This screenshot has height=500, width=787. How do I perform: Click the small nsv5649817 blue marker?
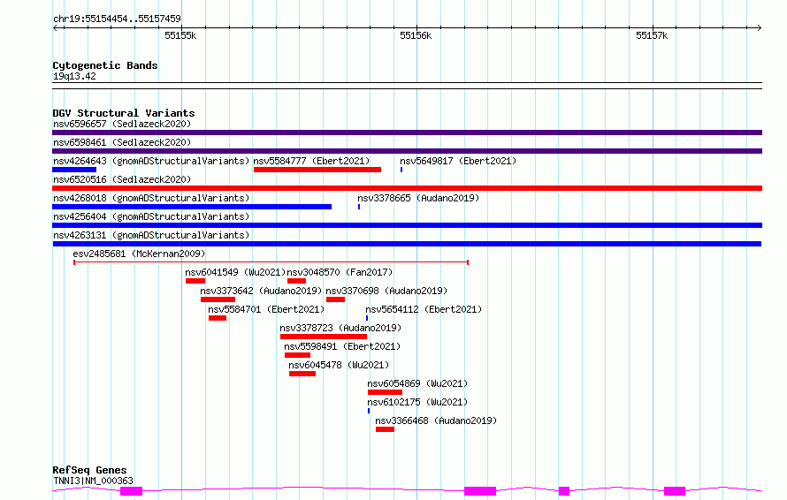point(401,170)
